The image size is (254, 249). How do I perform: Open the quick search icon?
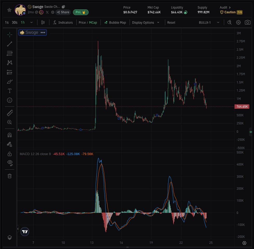point(229,22)
